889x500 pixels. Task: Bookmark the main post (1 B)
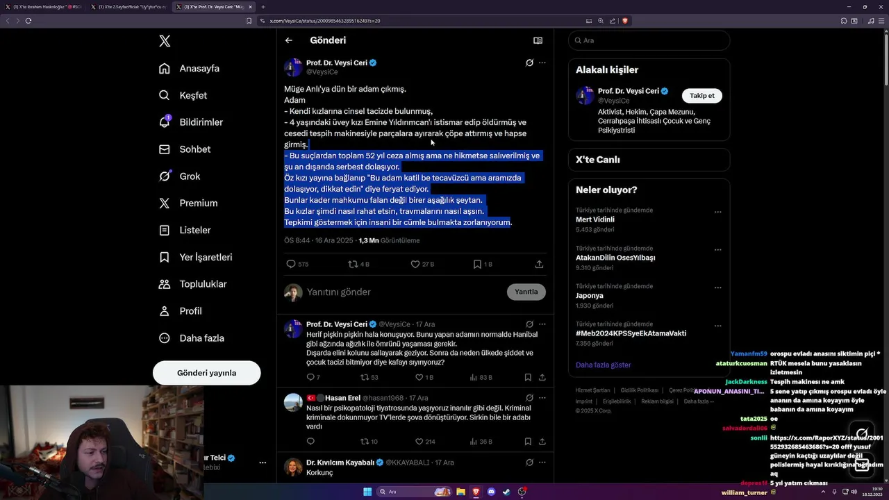[482, 264]
